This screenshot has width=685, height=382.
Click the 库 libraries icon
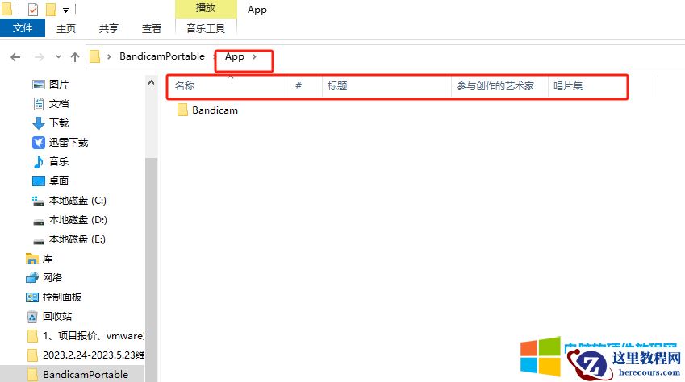[x=32, y=259]
